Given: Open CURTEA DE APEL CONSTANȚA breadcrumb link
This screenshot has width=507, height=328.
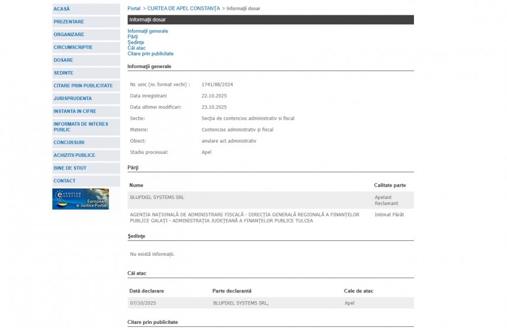Looking at the screenshot, I should click(183, 9).
